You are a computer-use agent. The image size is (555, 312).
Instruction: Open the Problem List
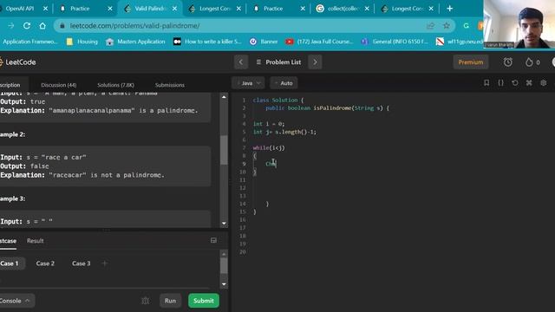pos(278,62)
